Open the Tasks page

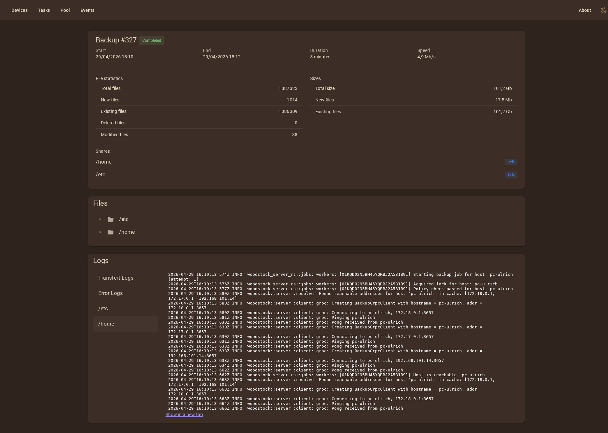(44, 10)
